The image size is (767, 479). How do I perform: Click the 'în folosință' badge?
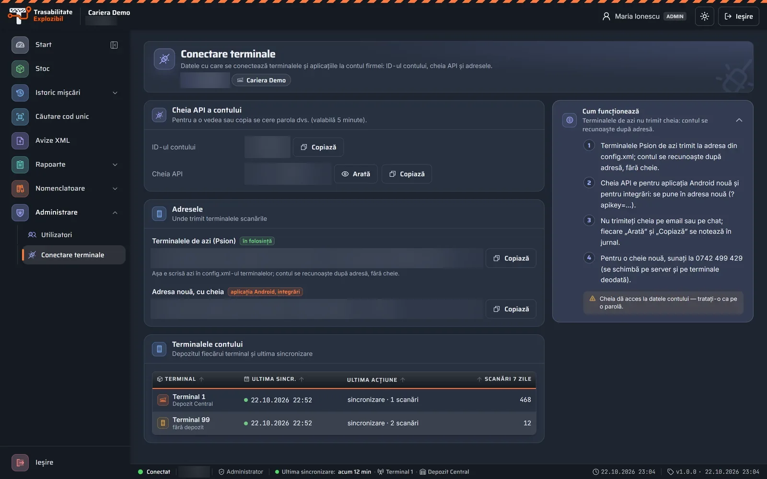[257, 241]
